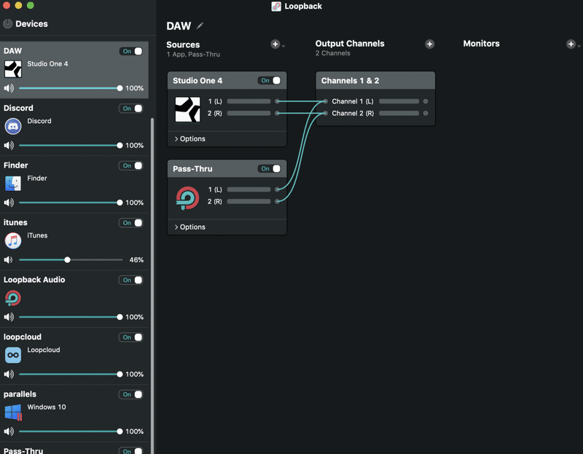Image resolution: width=583 pixels, height=454 pixels.
Task: Click the Pass-Thru source block header
Action: click(x=227, y=169)
